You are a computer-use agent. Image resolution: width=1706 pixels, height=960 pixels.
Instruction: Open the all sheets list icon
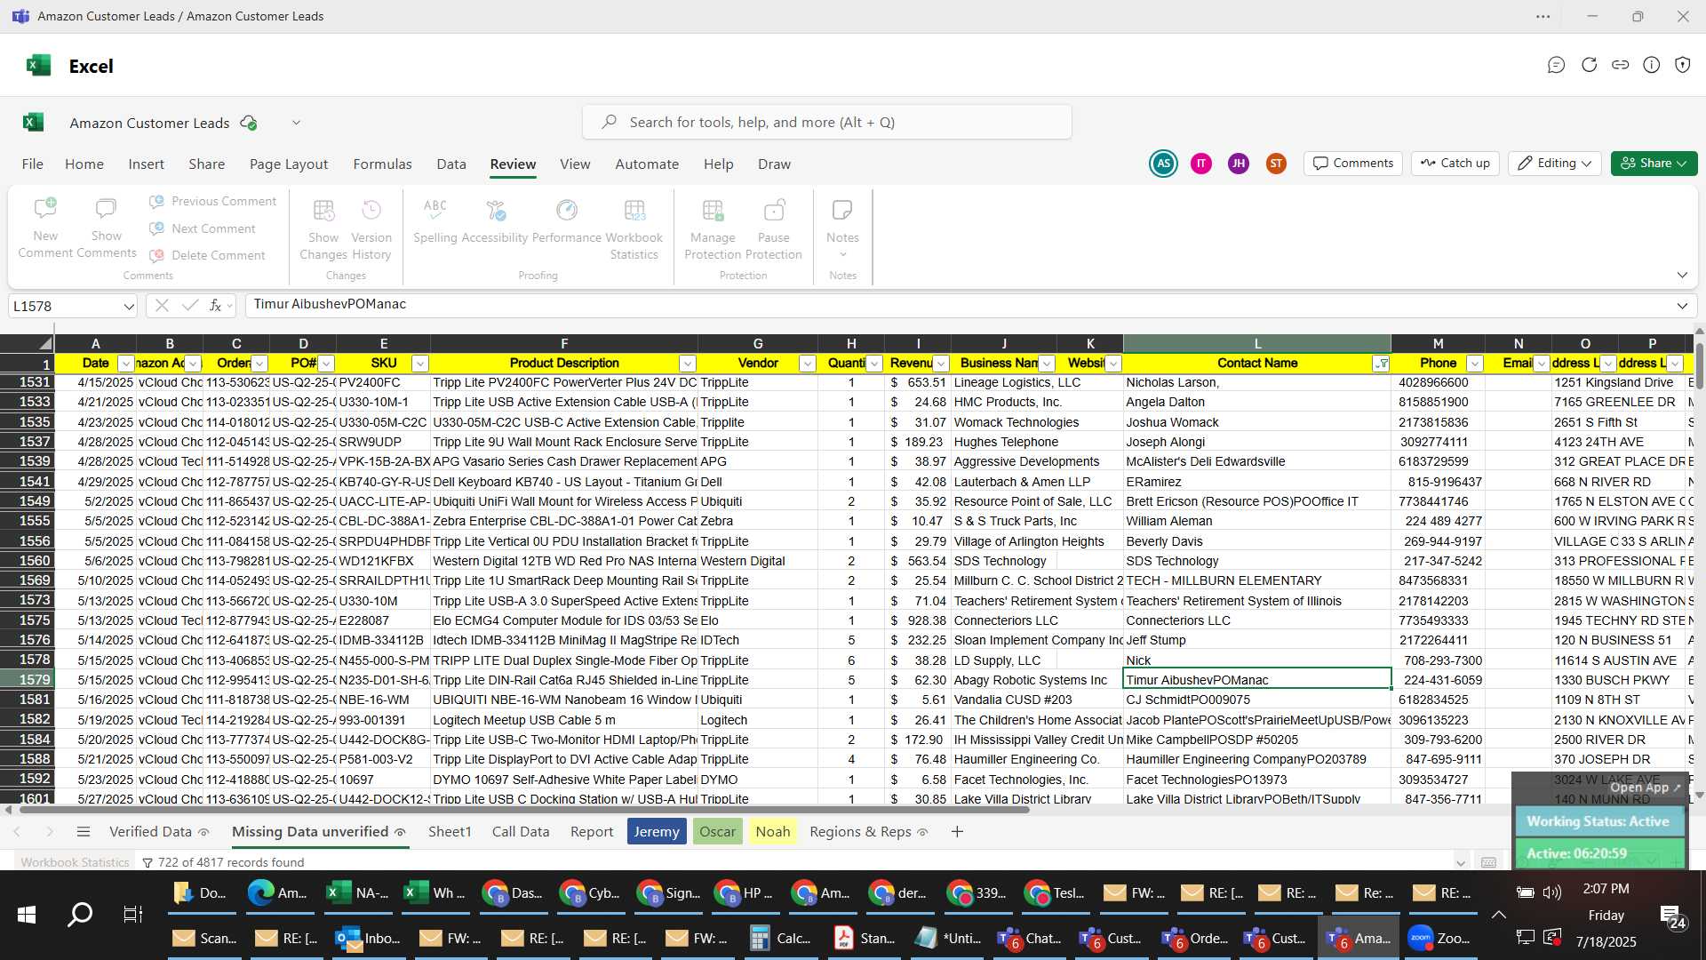pos(84,832)
